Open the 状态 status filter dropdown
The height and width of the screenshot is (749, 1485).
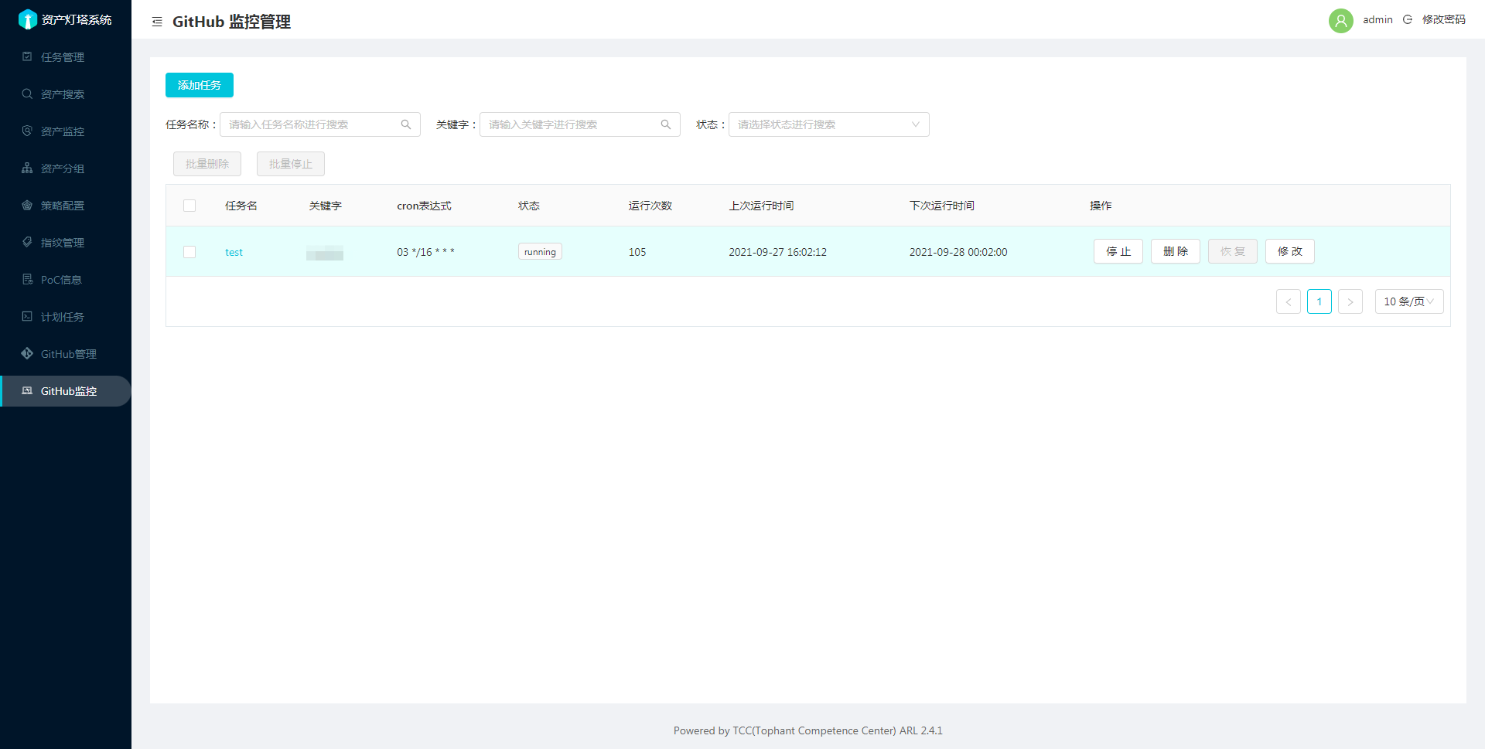click(828, 124)
